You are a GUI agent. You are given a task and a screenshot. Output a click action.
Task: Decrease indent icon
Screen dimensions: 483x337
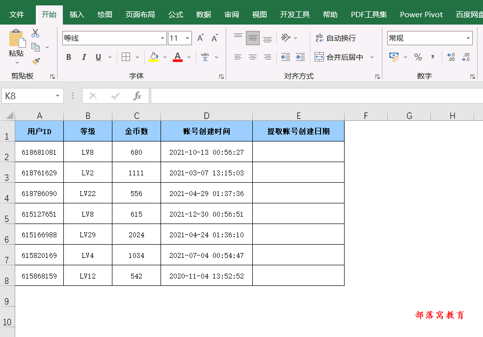[286, 57]
